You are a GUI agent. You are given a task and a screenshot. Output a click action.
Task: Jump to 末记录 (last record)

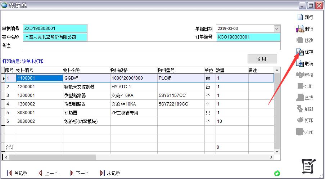tap(103, 173)
